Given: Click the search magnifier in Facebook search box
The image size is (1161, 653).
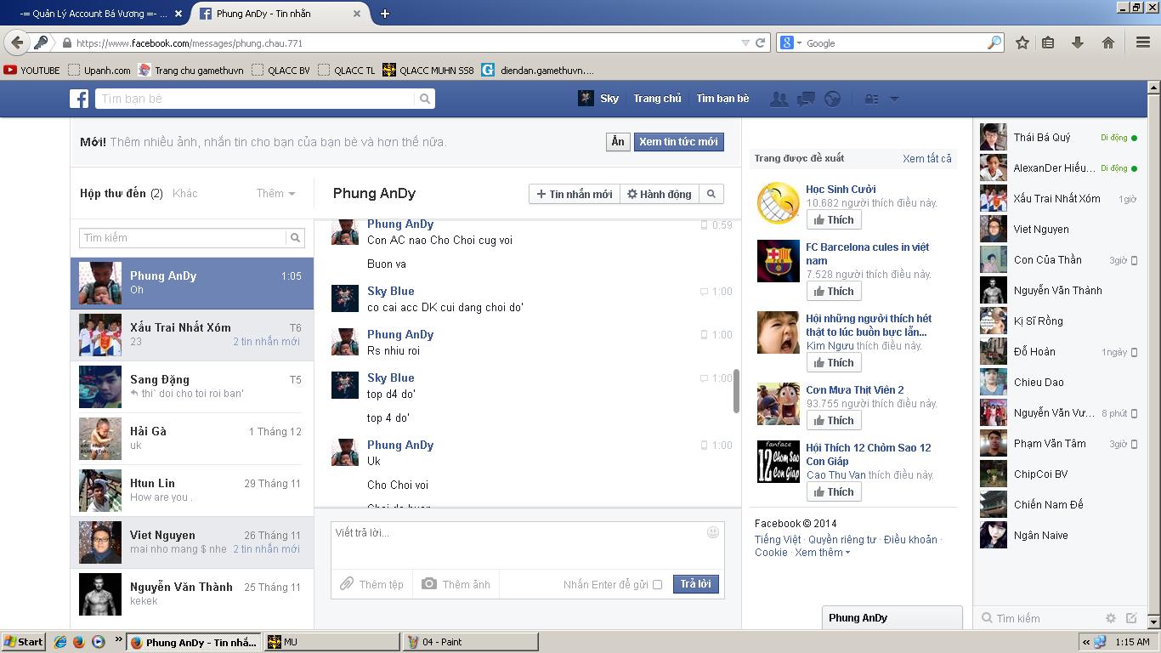Looking at the screenshot, I should (x=425, y=99).
